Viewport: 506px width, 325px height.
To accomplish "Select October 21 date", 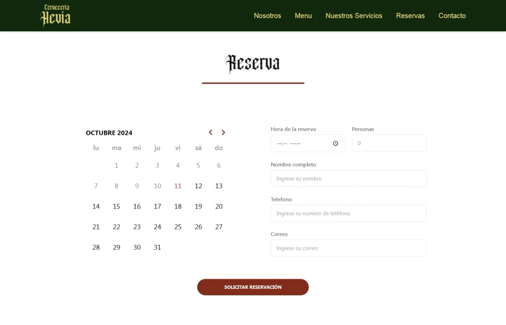I will [x=96, y=227].
